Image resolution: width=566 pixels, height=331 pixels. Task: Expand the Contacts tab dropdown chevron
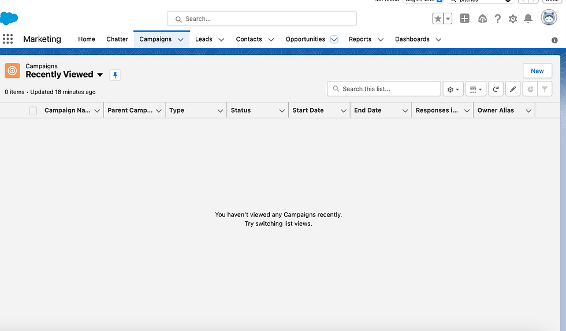[271, 40]
